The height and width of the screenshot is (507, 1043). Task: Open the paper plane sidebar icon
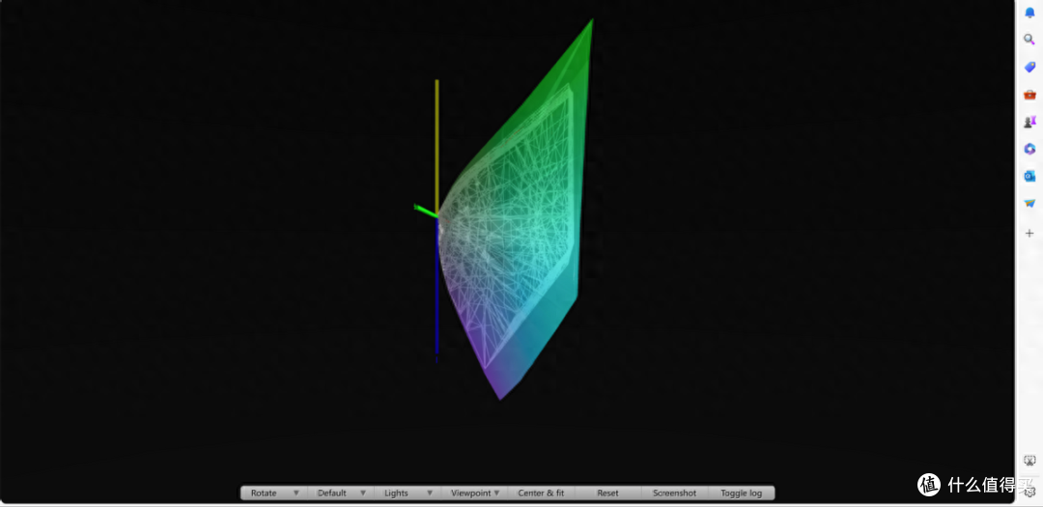coord(1029,204)
